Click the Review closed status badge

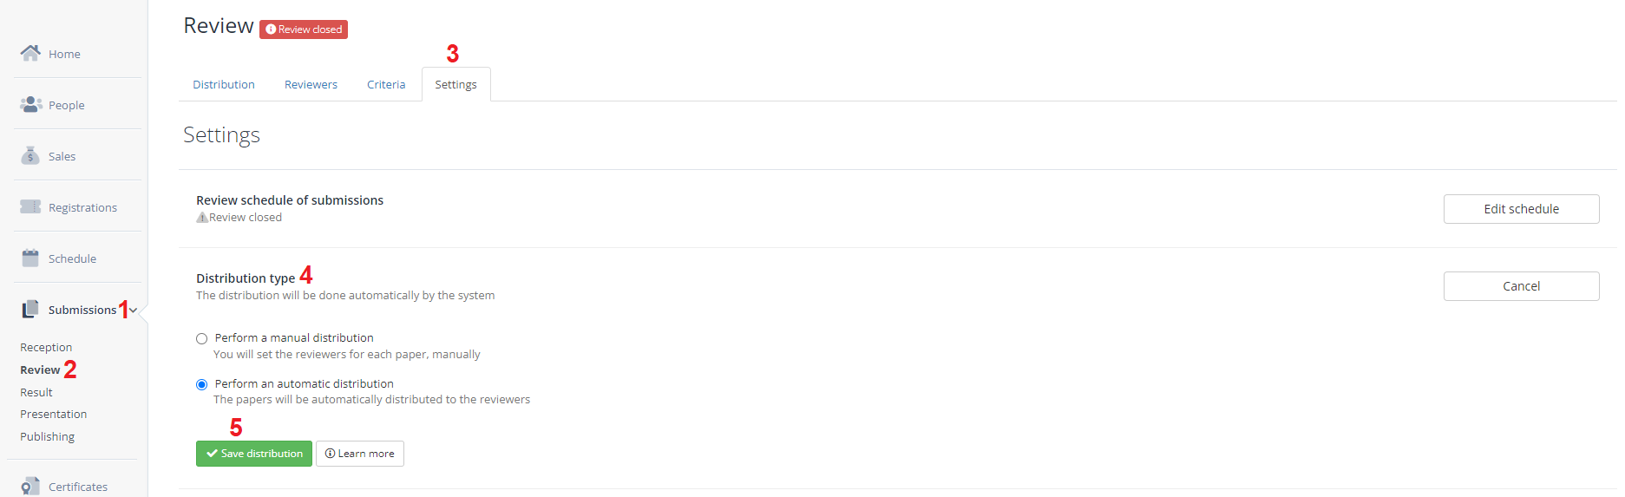[304, 29]
